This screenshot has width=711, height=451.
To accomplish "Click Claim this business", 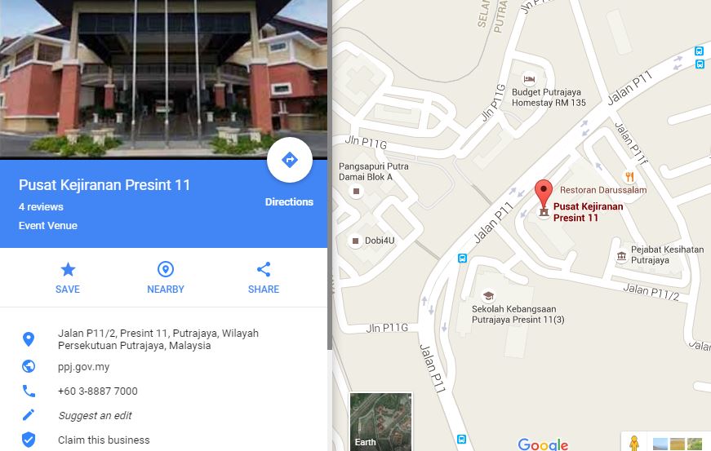I will pyautogui.click(x=104, y=440).
